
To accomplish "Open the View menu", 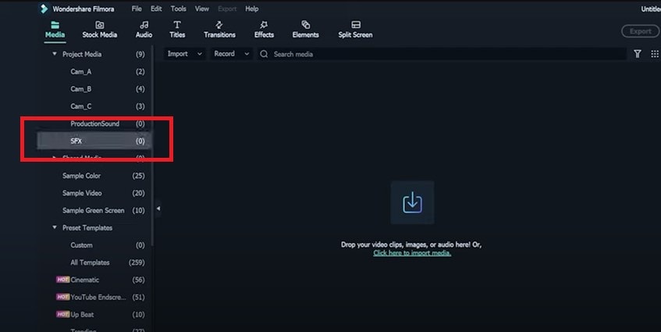I will [201, 9].
